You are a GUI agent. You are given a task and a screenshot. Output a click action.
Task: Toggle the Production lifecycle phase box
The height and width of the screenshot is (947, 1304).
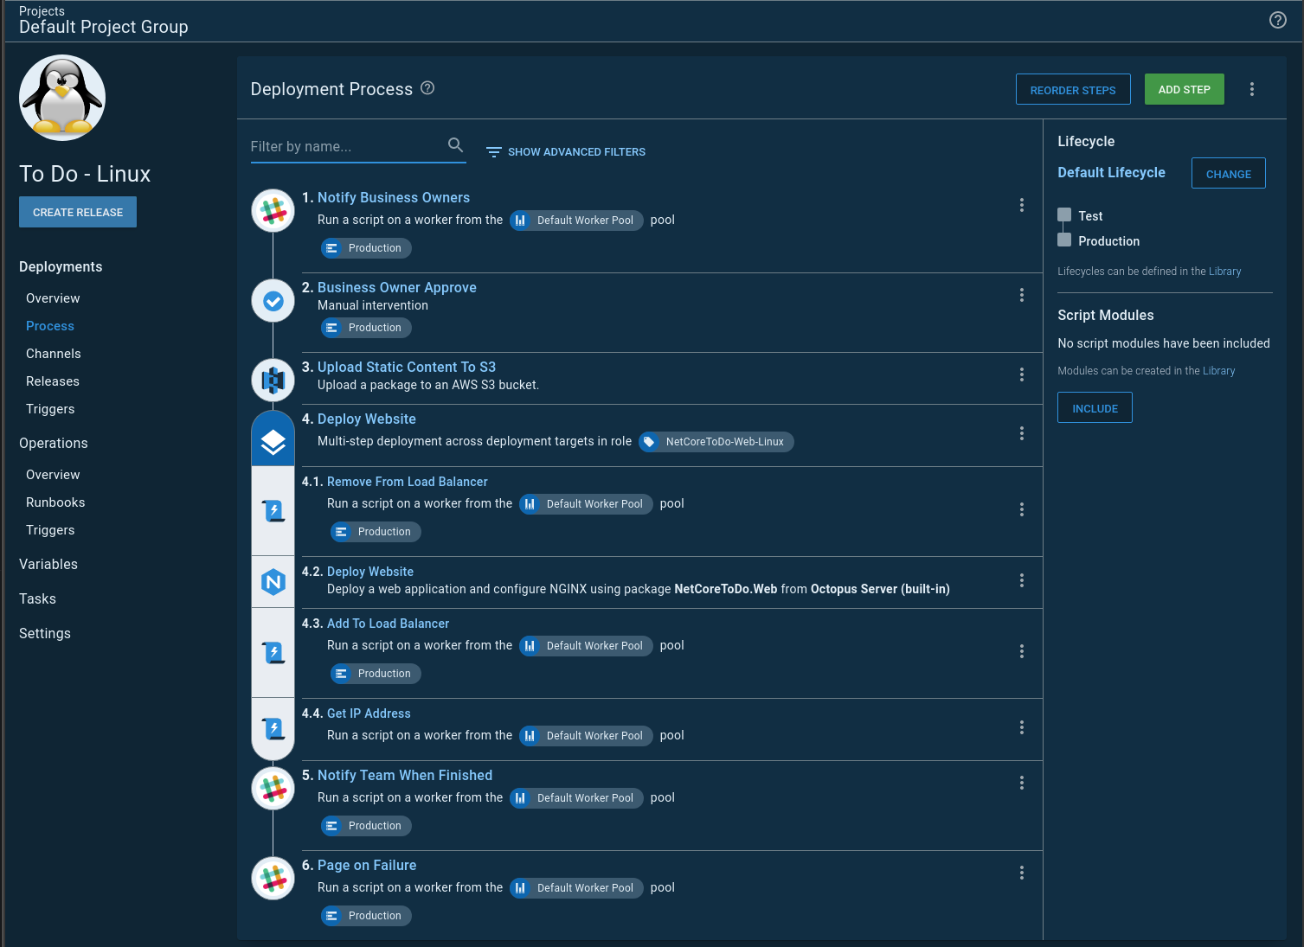[x=1064, y=240]
